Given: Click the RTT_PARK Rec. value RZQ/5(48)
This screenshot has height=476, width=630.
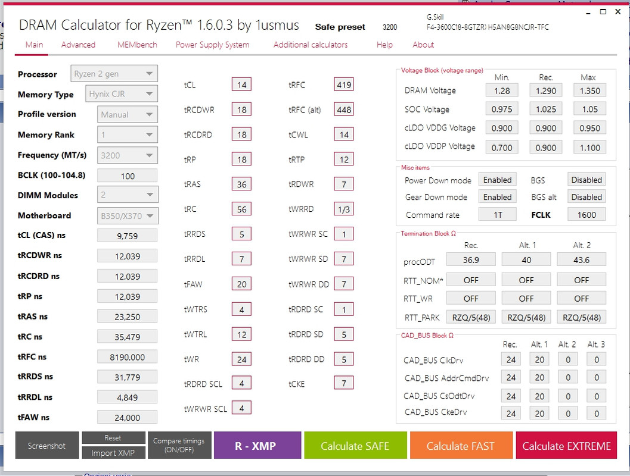Looking at the screenshot, I should pyautogui.click(x=471, y=317).
